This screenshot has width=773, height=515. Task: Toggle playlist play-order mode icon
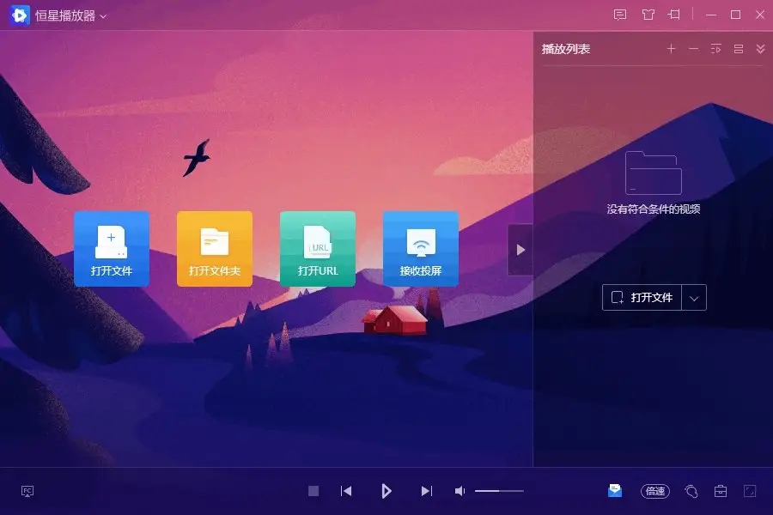715,49
